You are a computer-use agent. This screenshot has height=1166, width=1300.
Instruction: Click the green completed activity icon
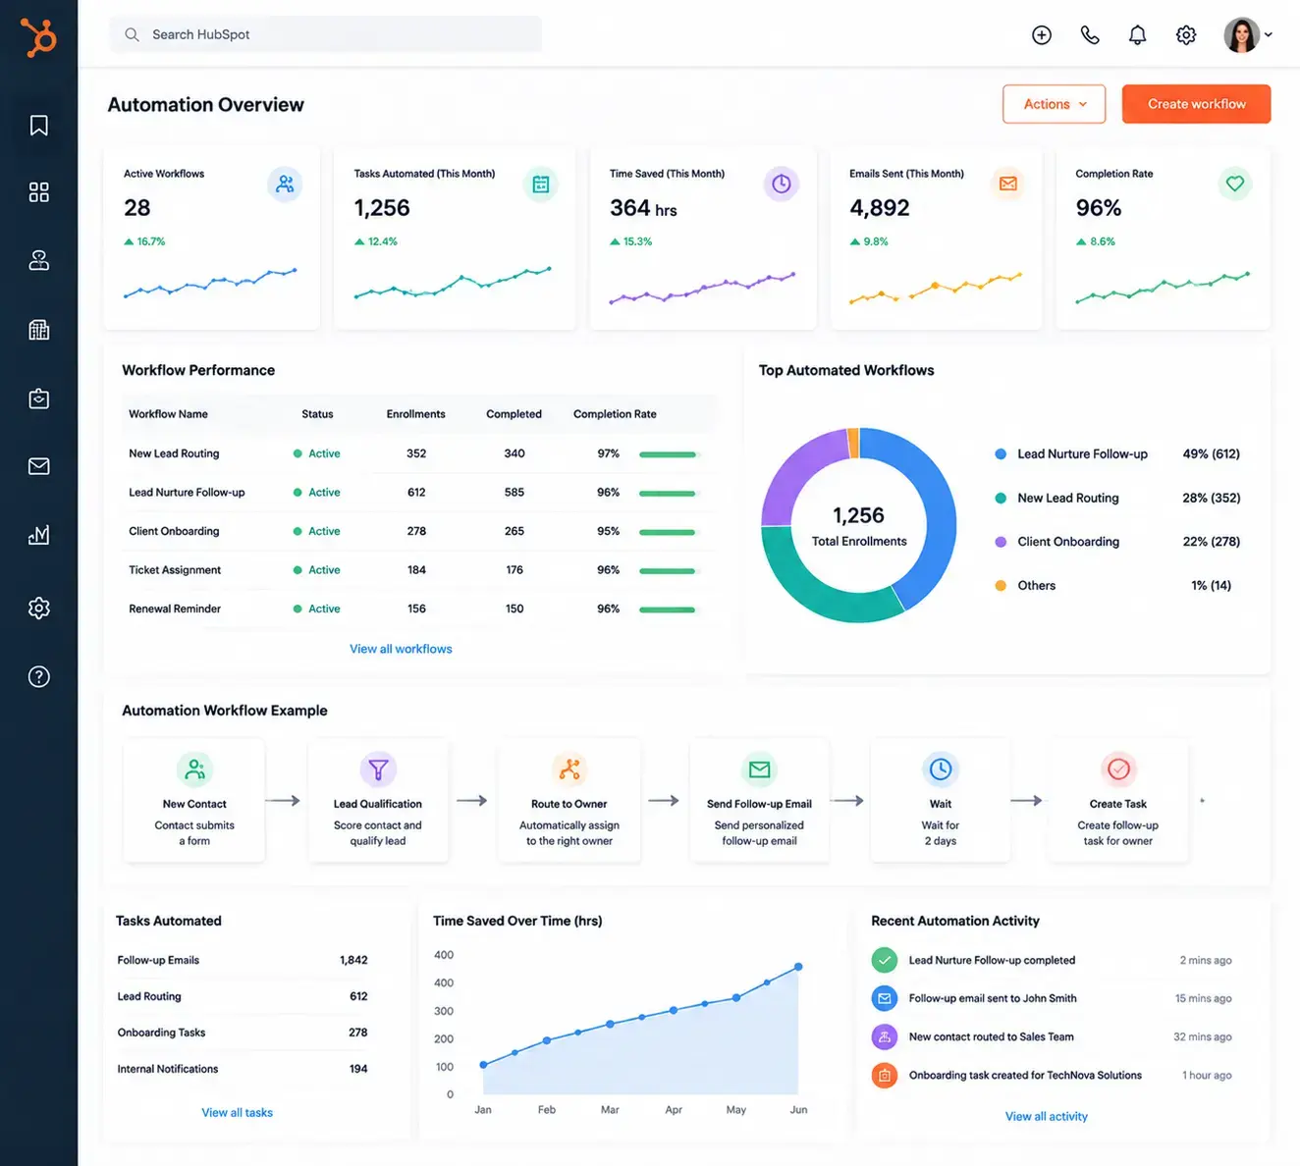coord(885,960)
